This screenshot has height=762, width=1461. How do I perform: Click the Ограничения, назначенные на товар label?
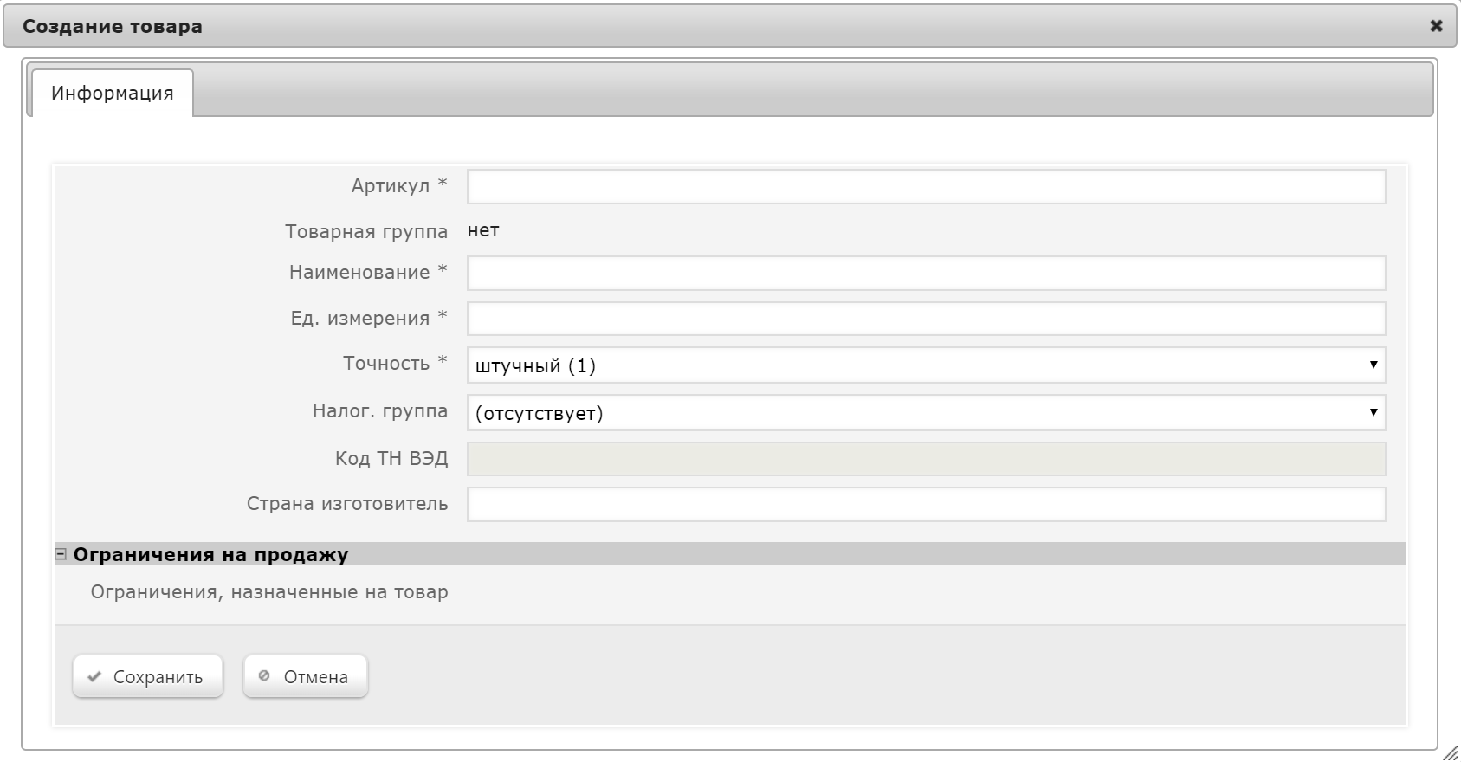pos(269,592)
